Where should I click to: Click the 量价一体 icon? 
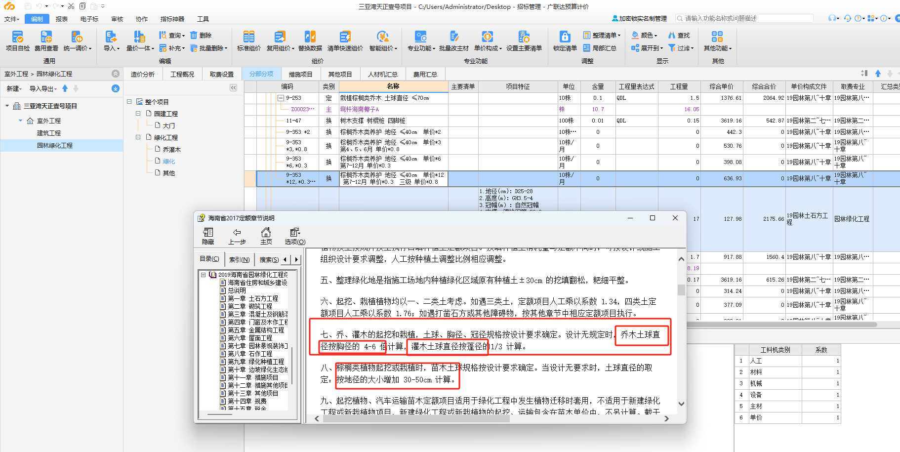(140, 41)
